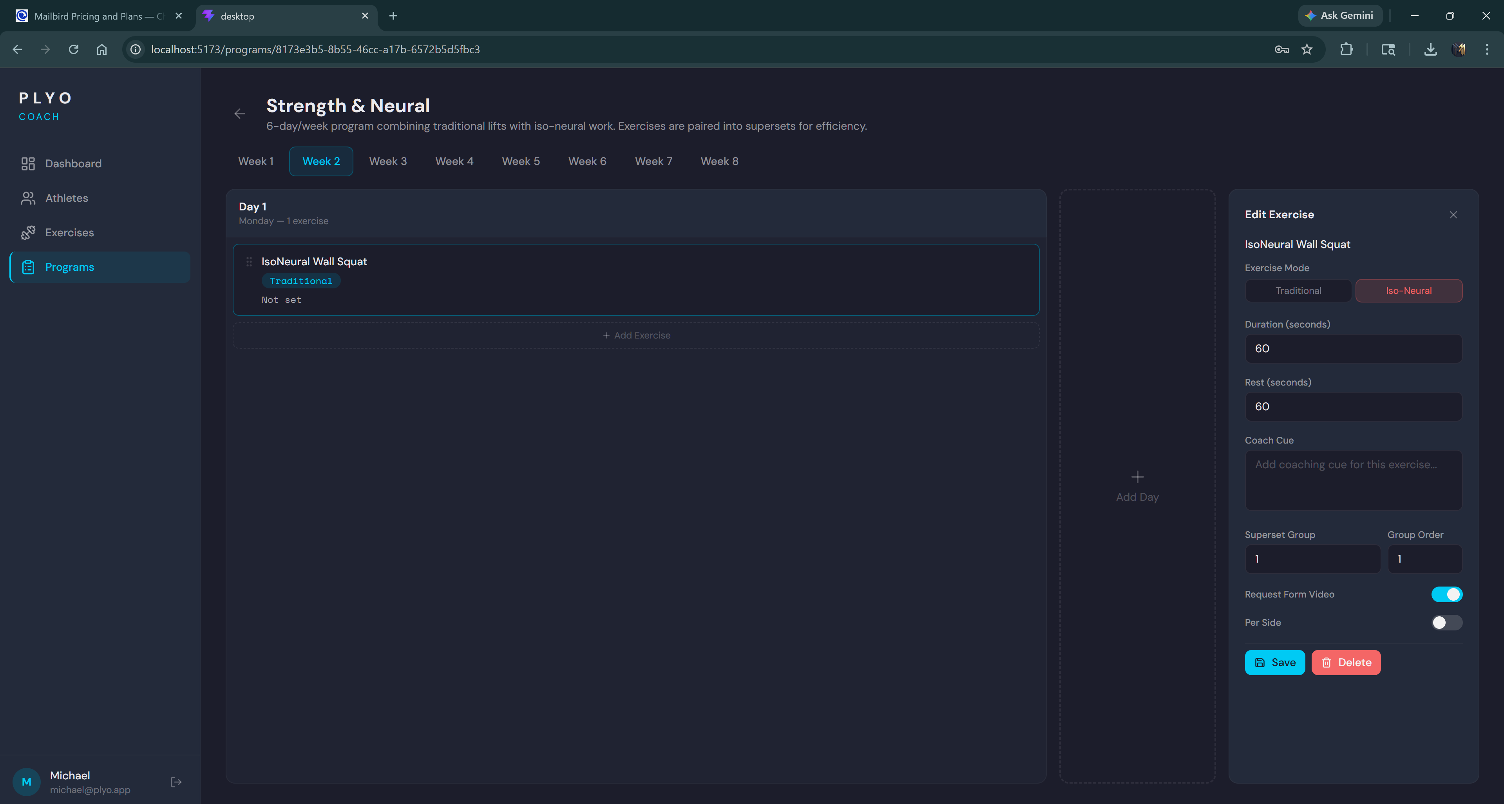Enable the Per Side switch
The height and width of the screenshot is (804, 1504).
click(x=1447, y=623)
